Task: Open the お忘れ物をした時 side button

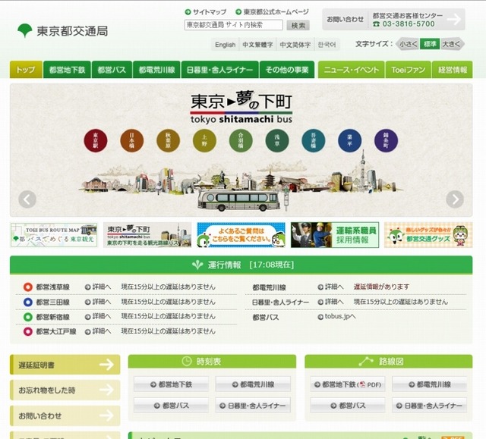Action: coord(65,390)
